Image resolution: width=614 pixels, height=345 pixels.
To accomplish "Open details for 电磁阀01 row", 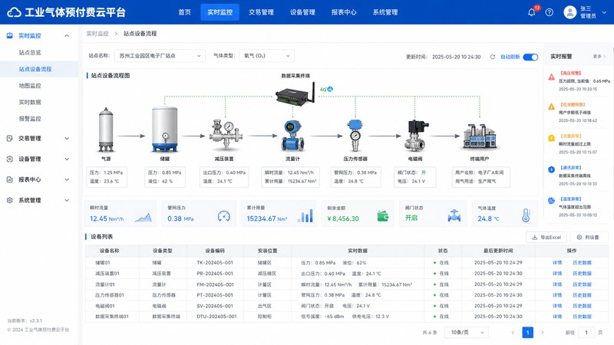I will pos(557,306).
